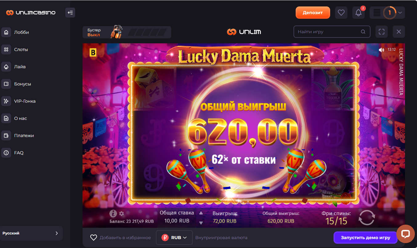Open game info icon near balance

[113, 213]
